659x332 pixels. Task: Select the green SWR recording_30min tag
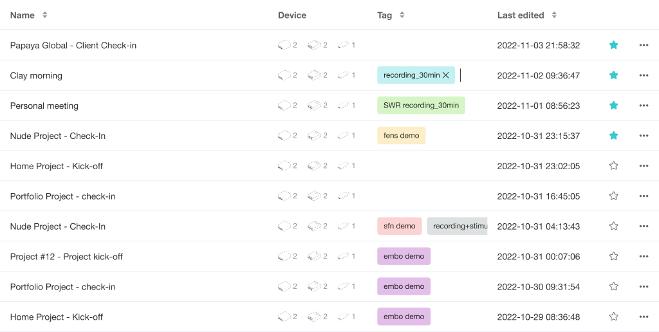pos(421,106)
